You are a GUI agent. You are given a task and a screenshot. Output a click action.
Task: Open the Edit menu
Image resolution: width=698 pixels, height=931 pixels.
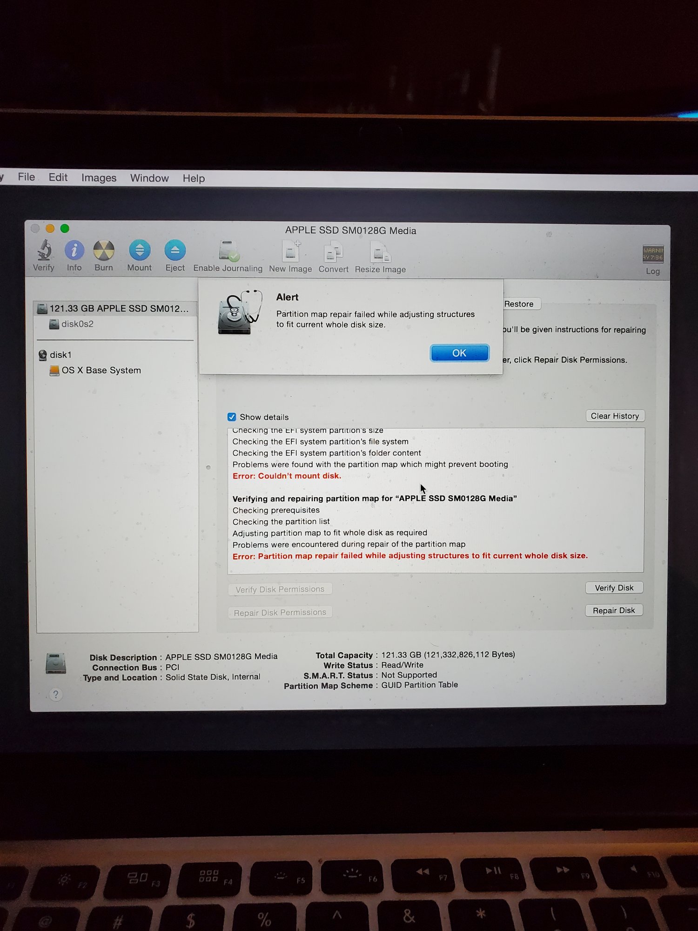(x=58, y=177)
